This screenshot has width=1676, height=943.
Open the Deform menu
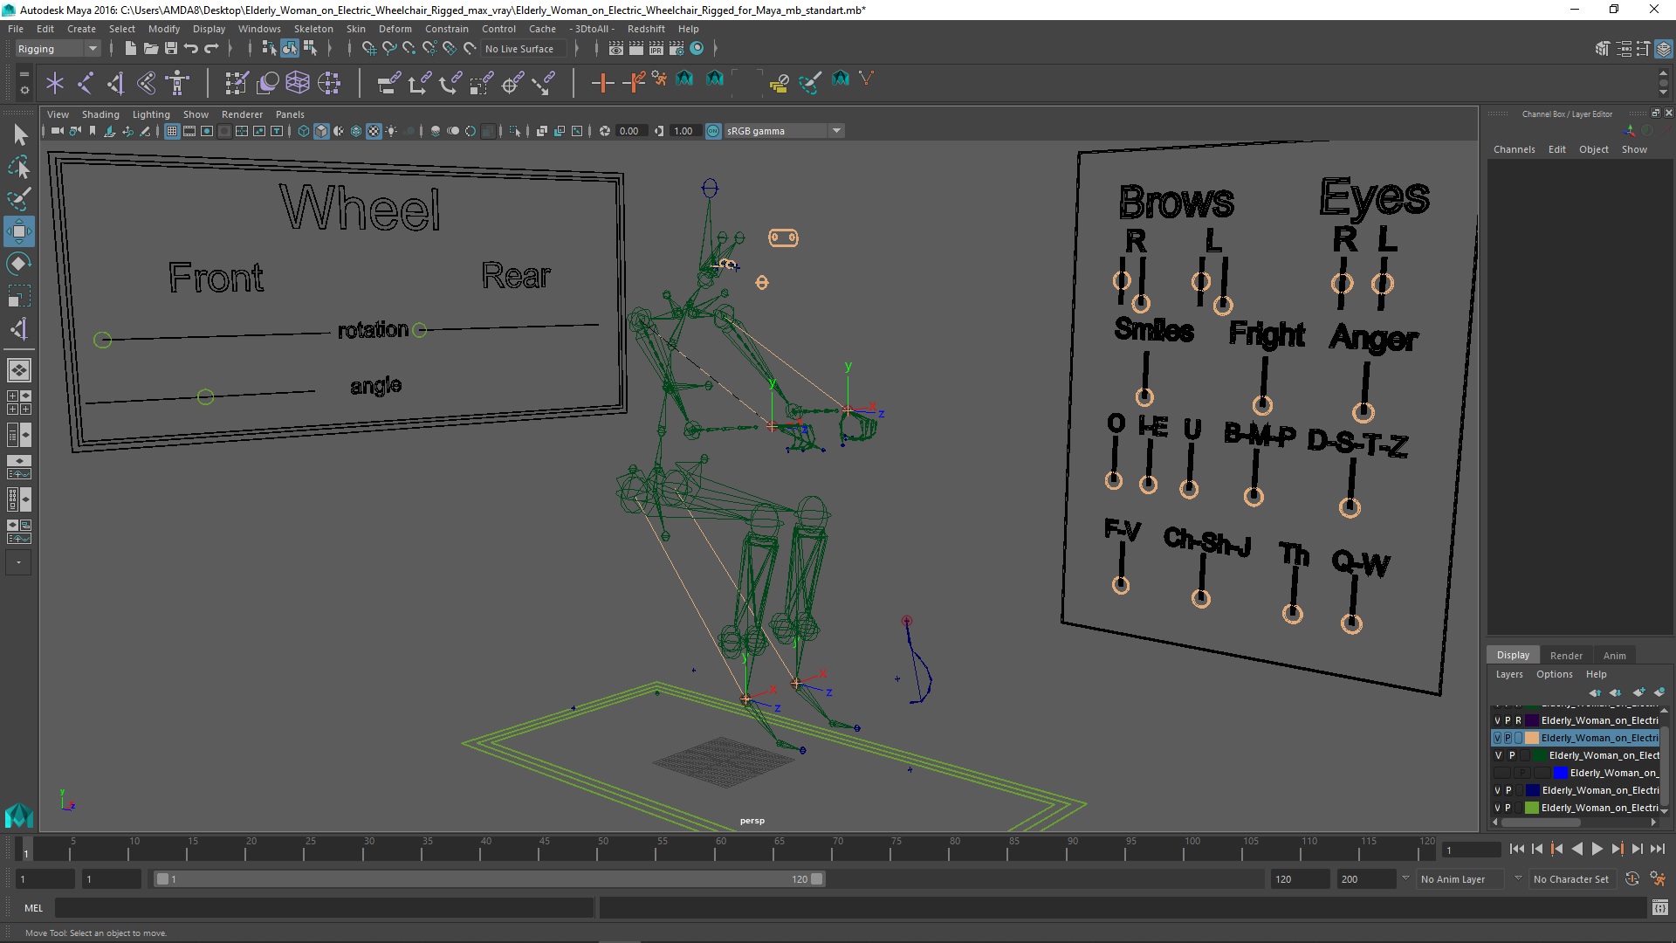tap(395, 29)
